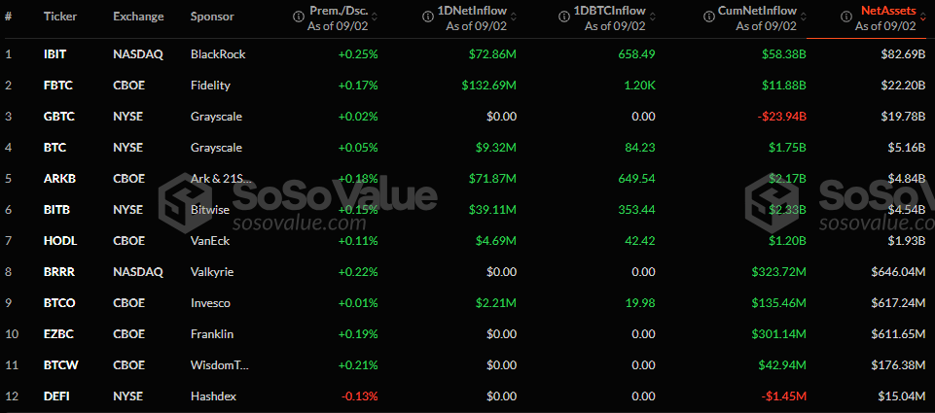The width and height of the screenshot is (935, 413).
Task: Open the IBIT ticker link
Action: pyautogui.click(x=54, y=54)
